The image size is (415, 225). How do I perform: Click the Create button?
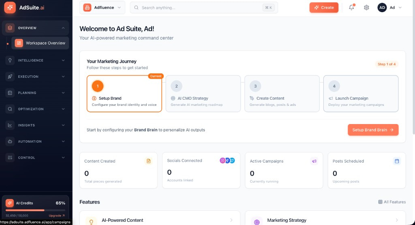[x=324, y=8]
